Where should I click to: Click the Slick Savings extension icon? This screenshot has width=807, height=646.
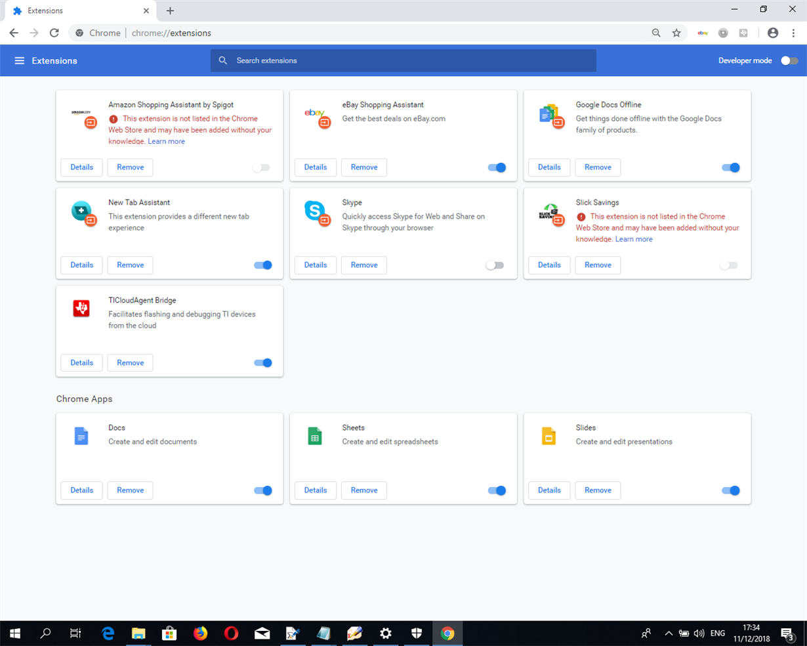[550, 214]
